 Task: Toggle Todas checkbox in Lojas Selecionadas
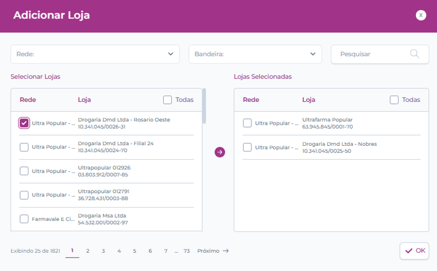pyautogui.click(x=394, y=100)
